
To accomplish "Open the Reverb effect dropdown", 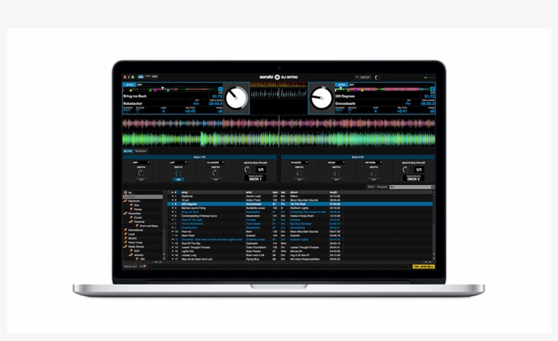I will [374, 163].
